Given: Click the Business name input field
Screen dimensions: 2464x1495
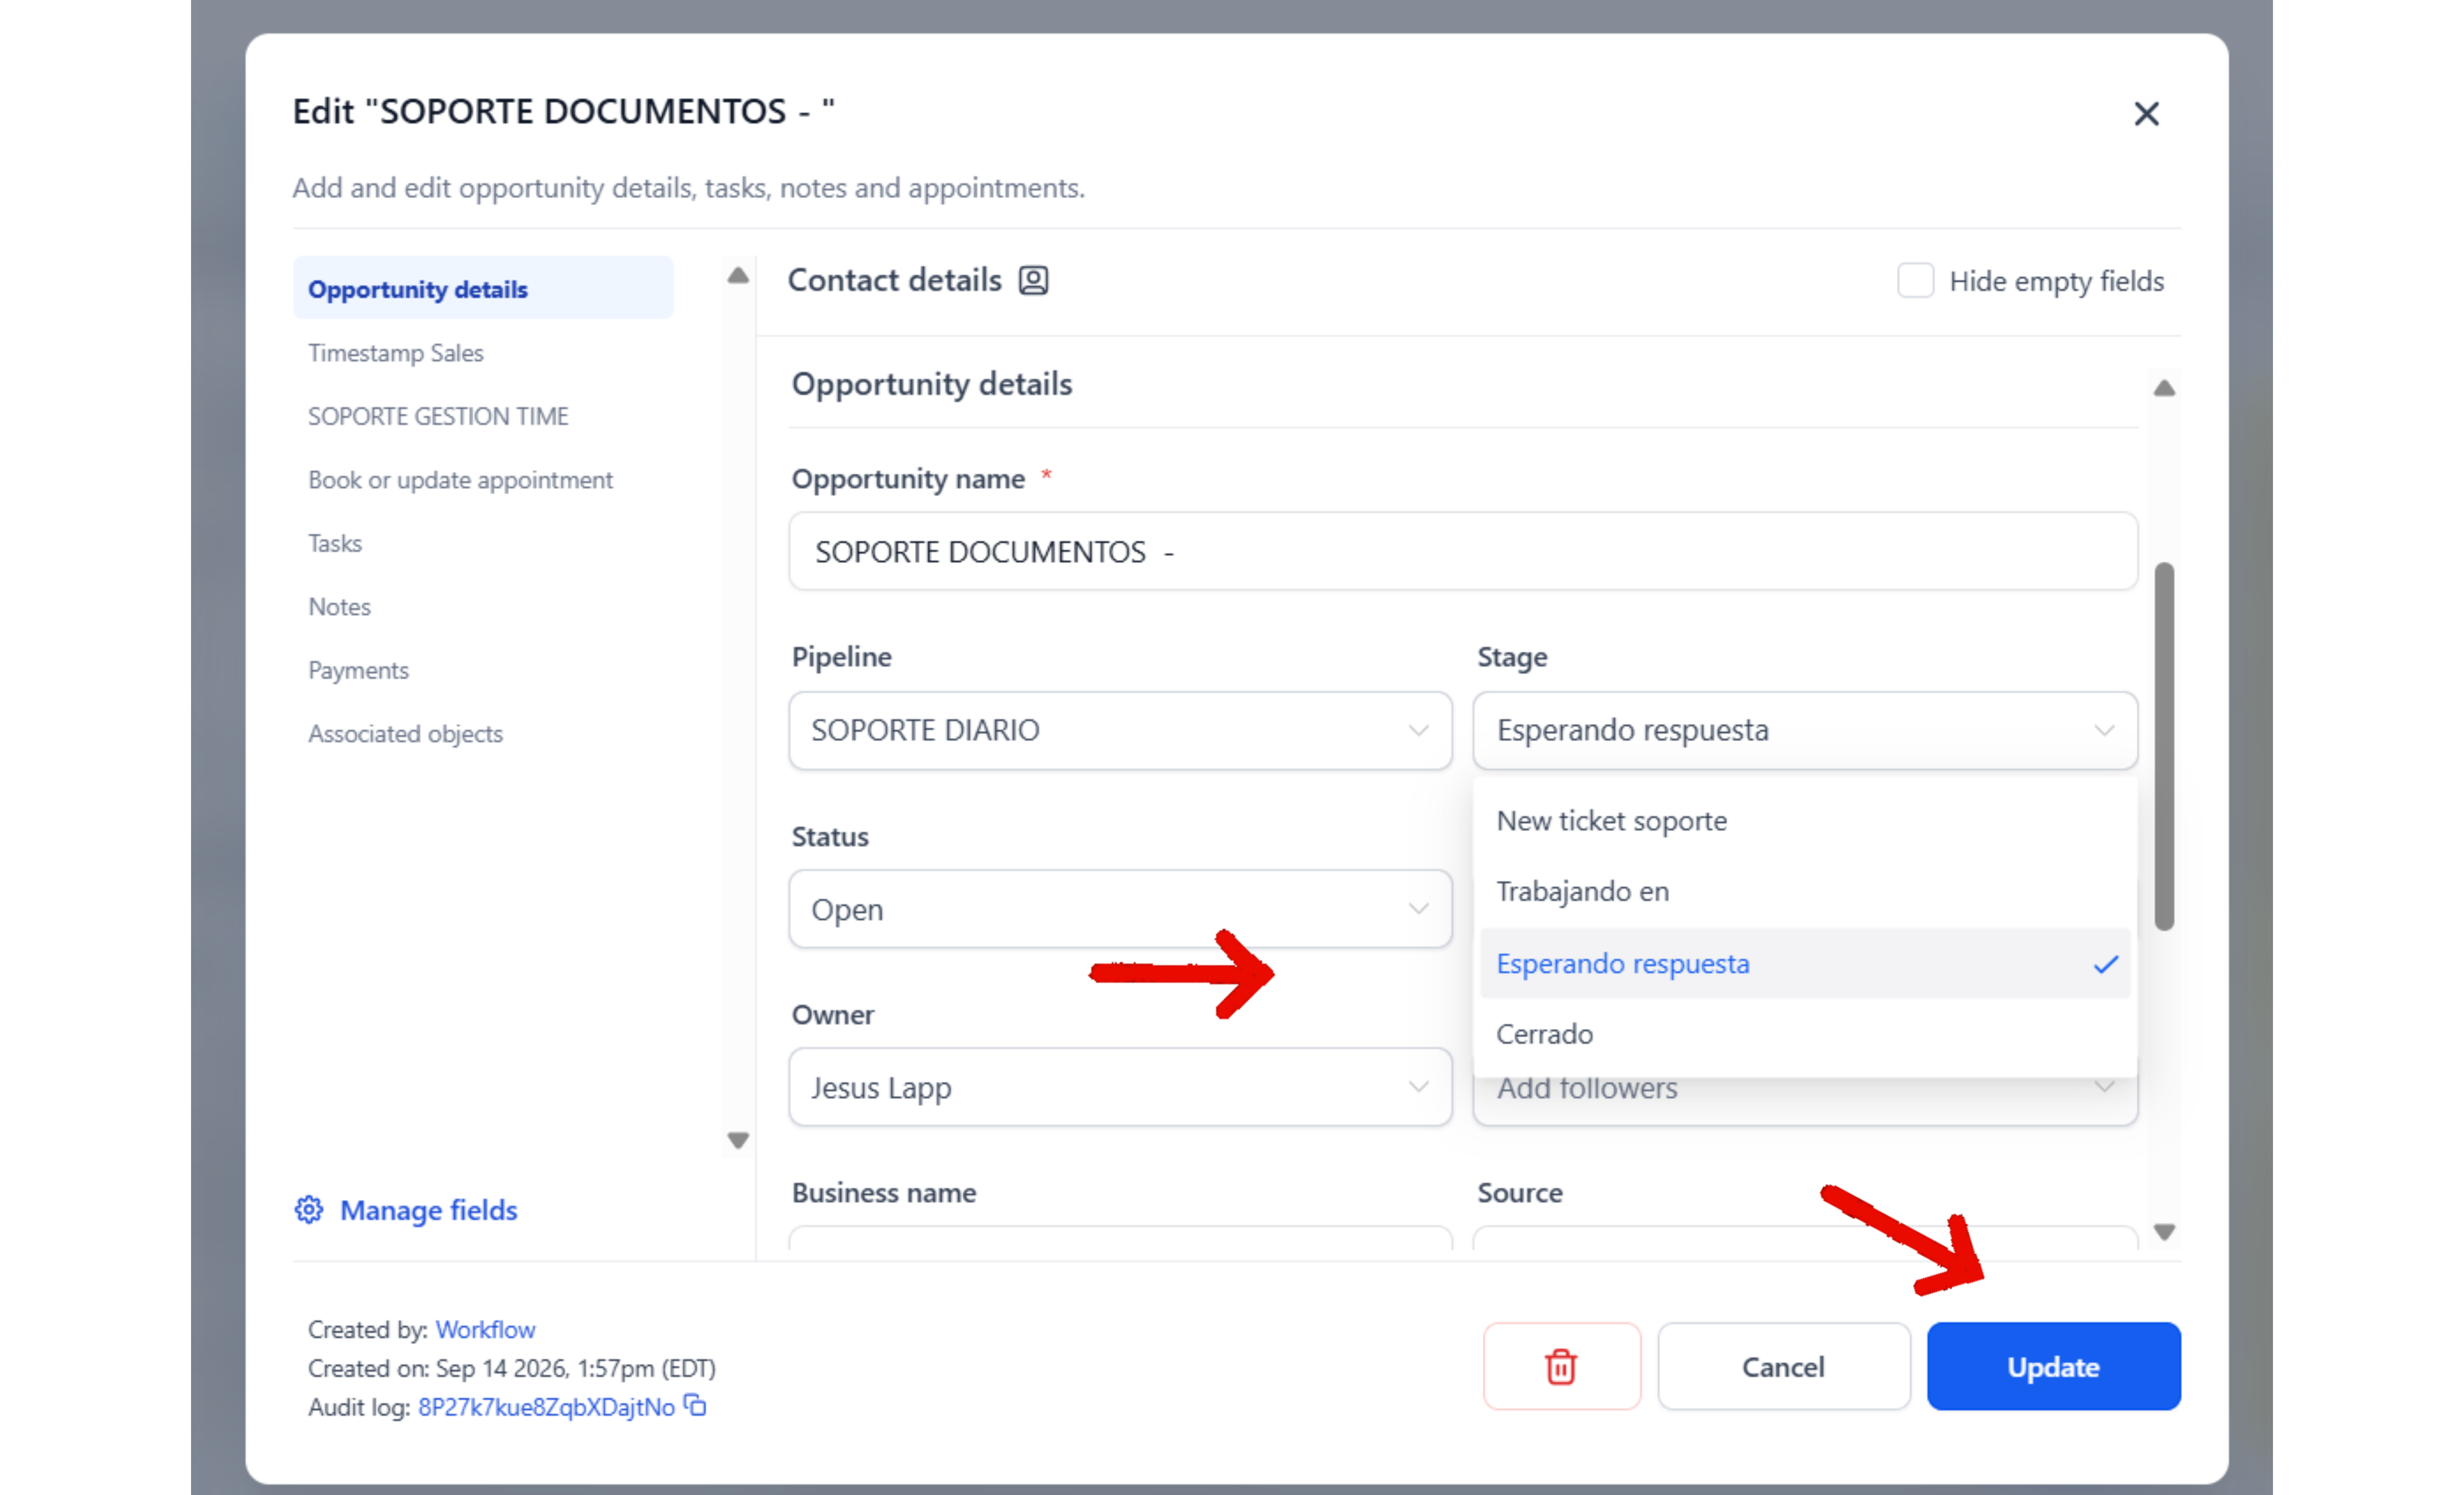Looking at the screenshot, I should click(1120, 1238).
